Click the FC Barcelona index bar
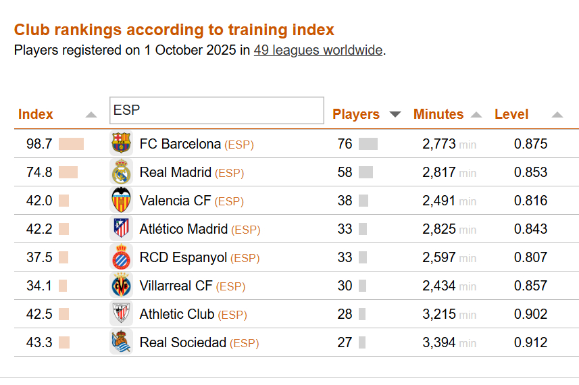The height and width of the screenshot is (385, 579). pos(71,144)
